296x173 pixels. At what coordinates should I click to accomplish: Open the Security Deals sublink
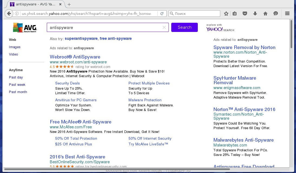tap(67, 83)
